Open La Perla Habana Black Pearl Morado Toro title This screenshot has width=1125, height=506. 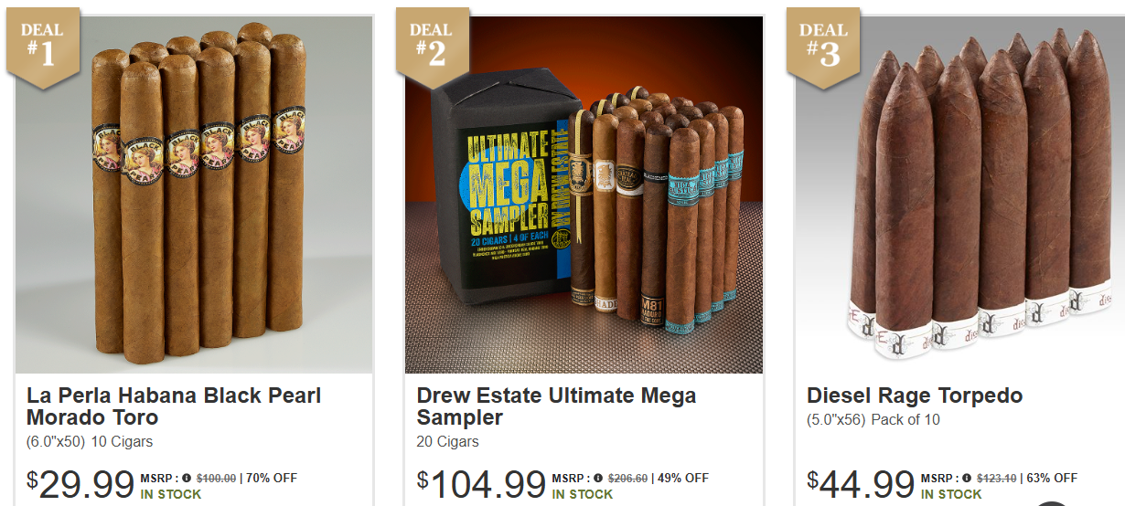[174, 406]
